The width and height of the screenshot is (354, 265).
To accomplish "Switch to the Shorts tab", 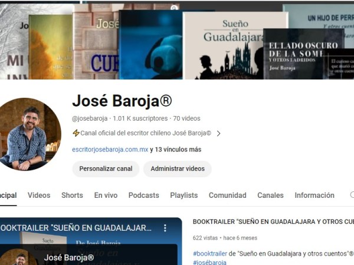I will [x=72, y=195].
